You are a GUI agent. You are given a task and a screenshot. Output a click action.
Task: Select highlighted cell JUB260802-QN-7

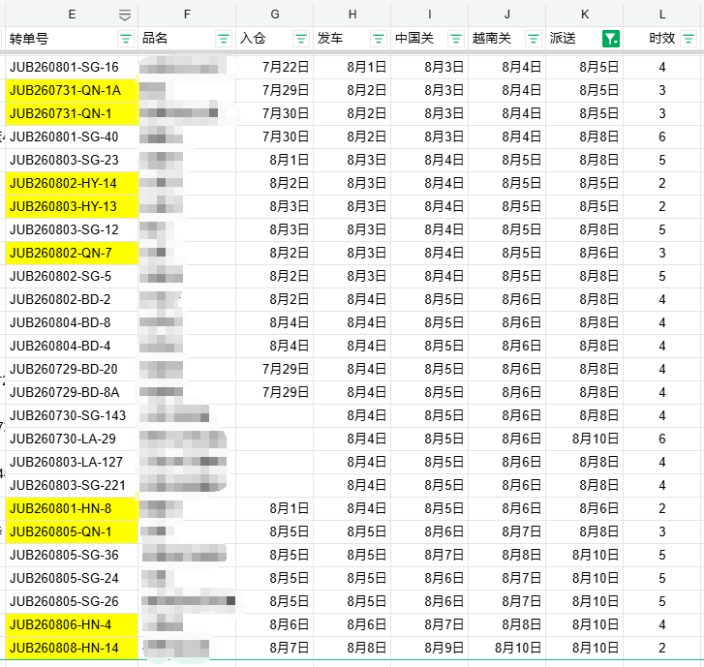coord(72,254)
